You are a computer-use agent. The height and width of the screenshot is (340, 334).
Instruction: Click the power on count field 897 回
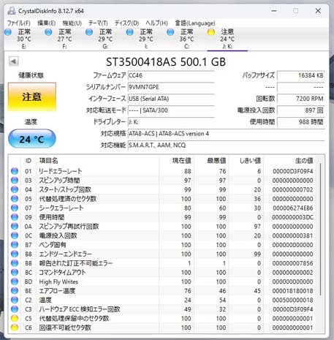click(301, 110)
